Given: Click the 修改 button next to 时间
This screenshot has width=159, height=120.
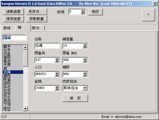Looking at the screenshot, I should pos(95,12).
